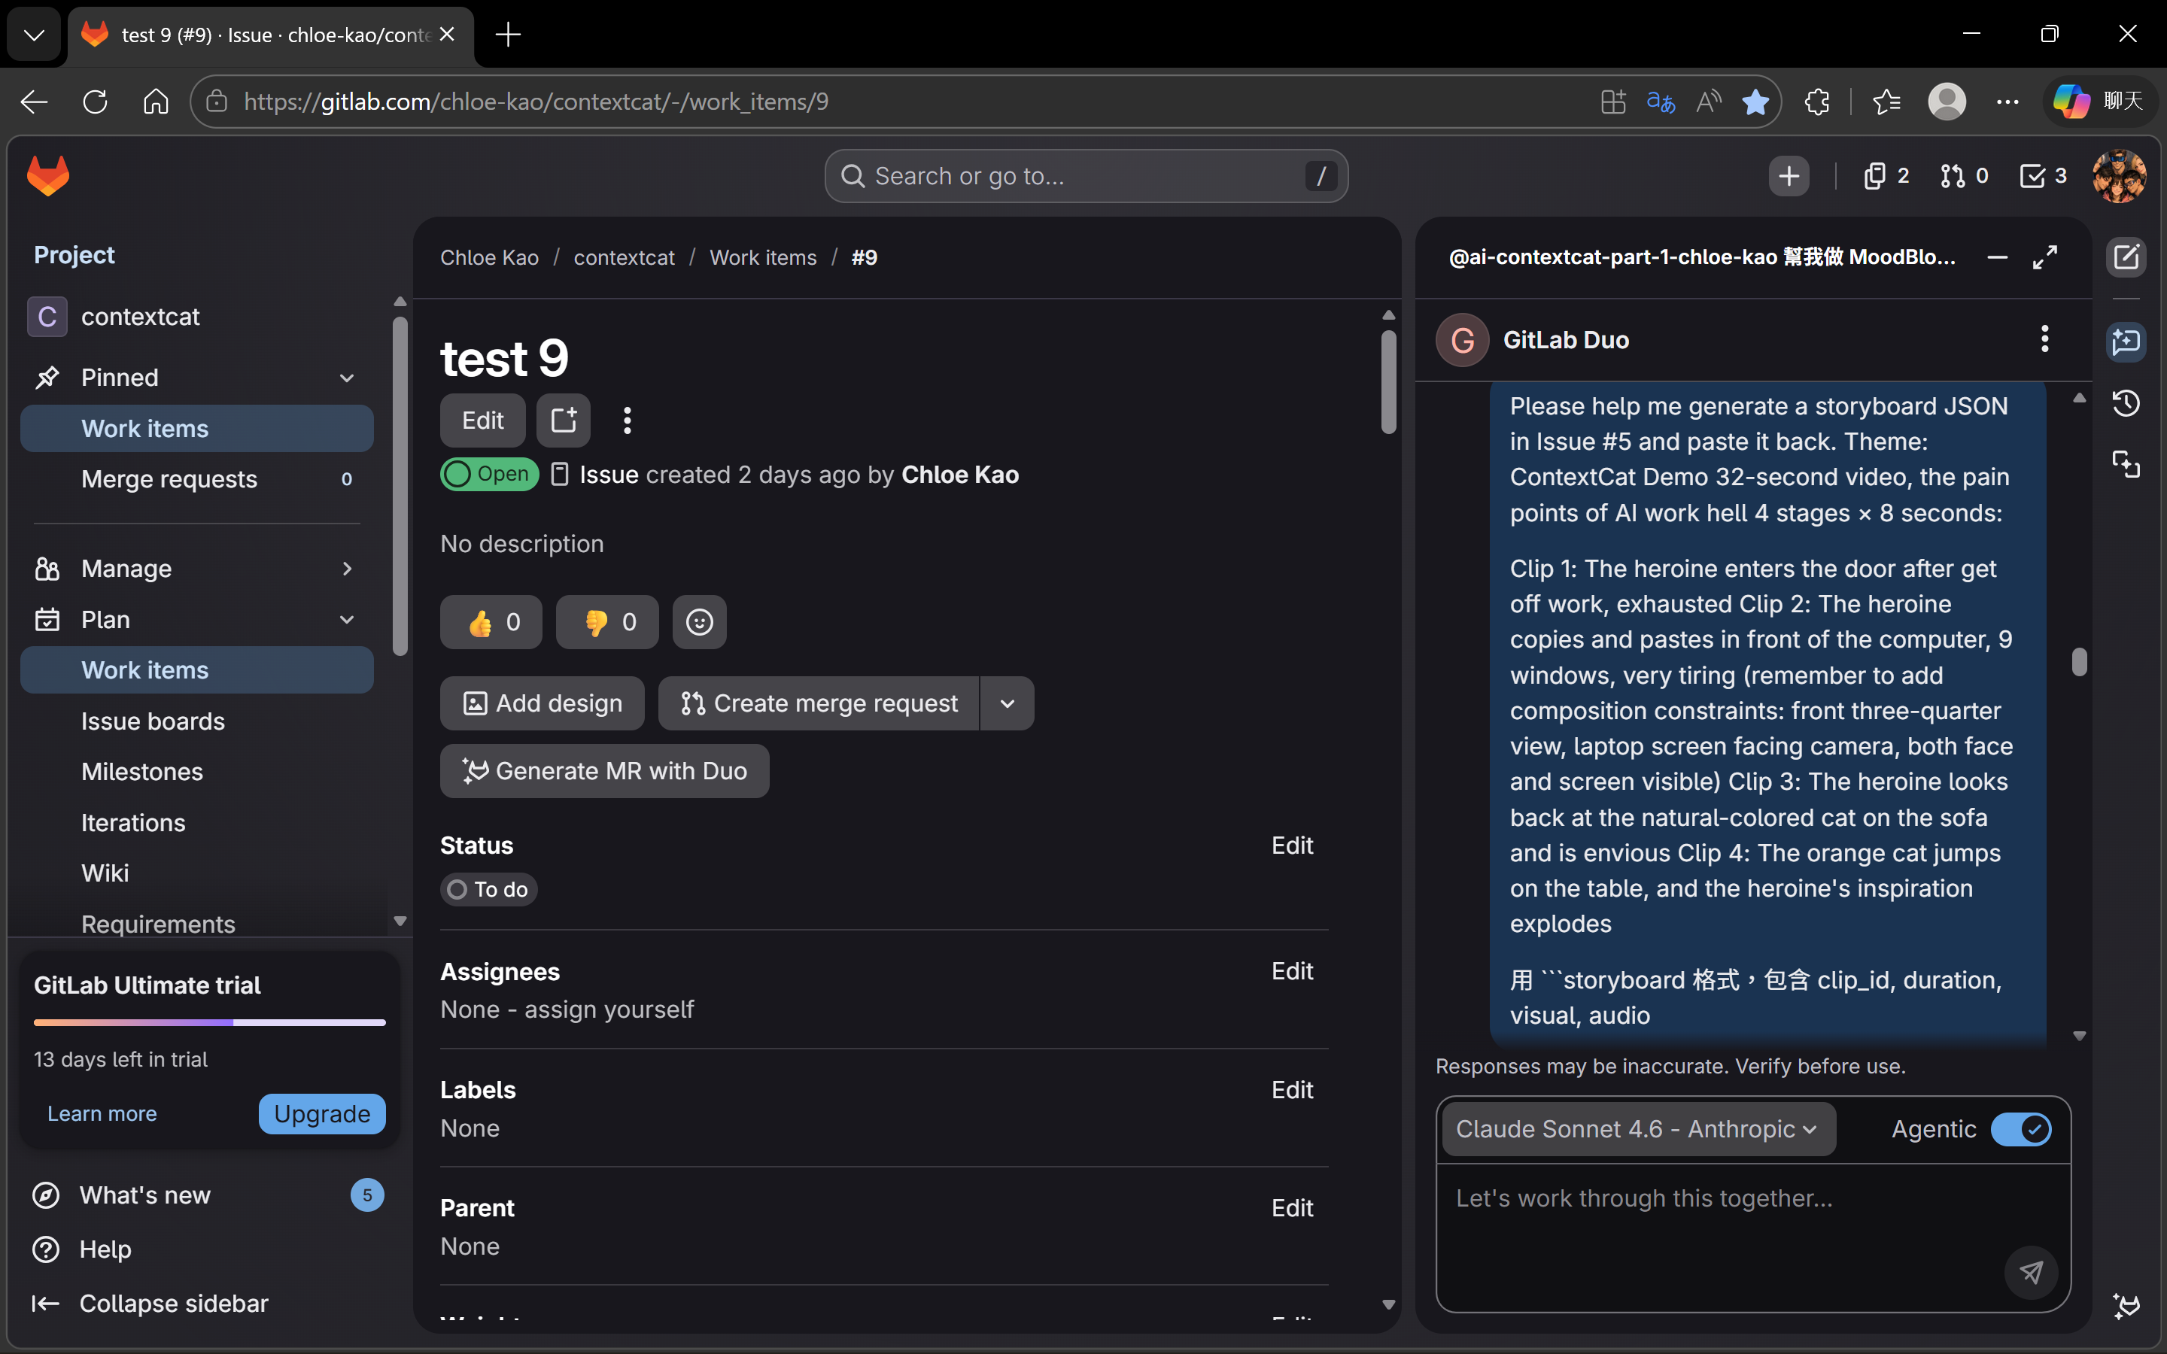Open Issue boards in sidebar
The width and height of the screenshot is (2167, 1354).
153,721
